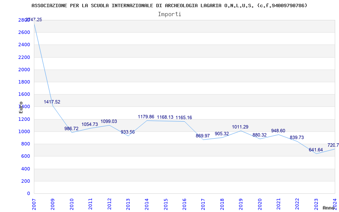
Task: Click the 2010 x-axis year label
Action: 72,204
